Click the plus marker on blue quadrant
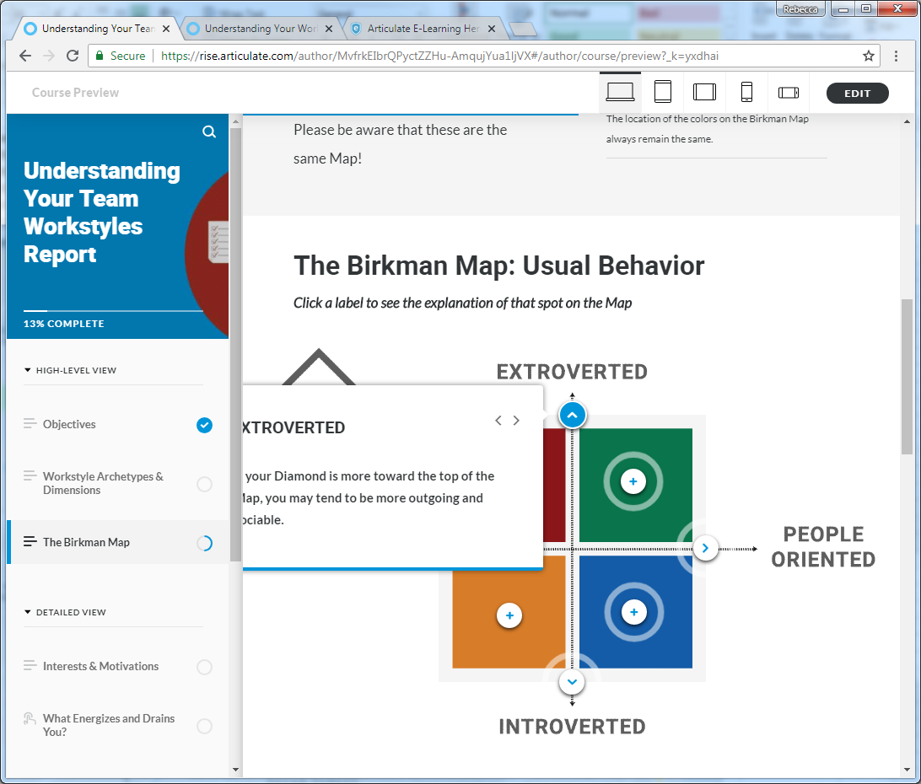The height and width of the screenshot is (784, 921). 634,612
